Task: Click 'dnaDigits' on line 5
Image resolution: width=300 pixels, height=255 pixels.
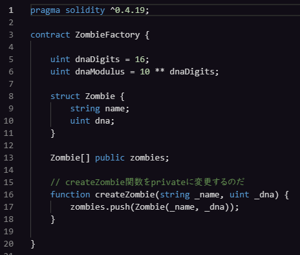Action: [98, 60]
